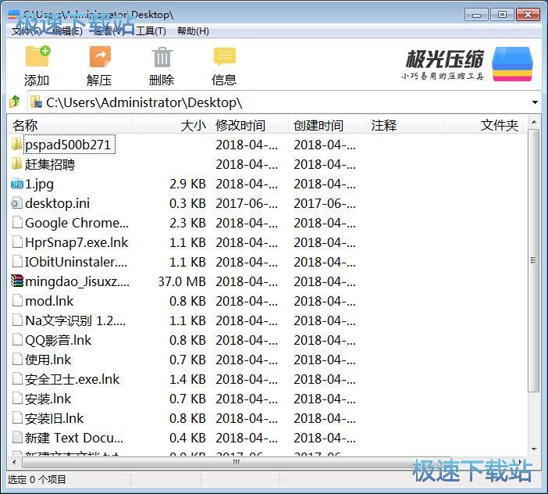Viewport: 548px width, 494px height.
Task: Click the vertical scrollbar down arrow
Action: click(533, 449)
